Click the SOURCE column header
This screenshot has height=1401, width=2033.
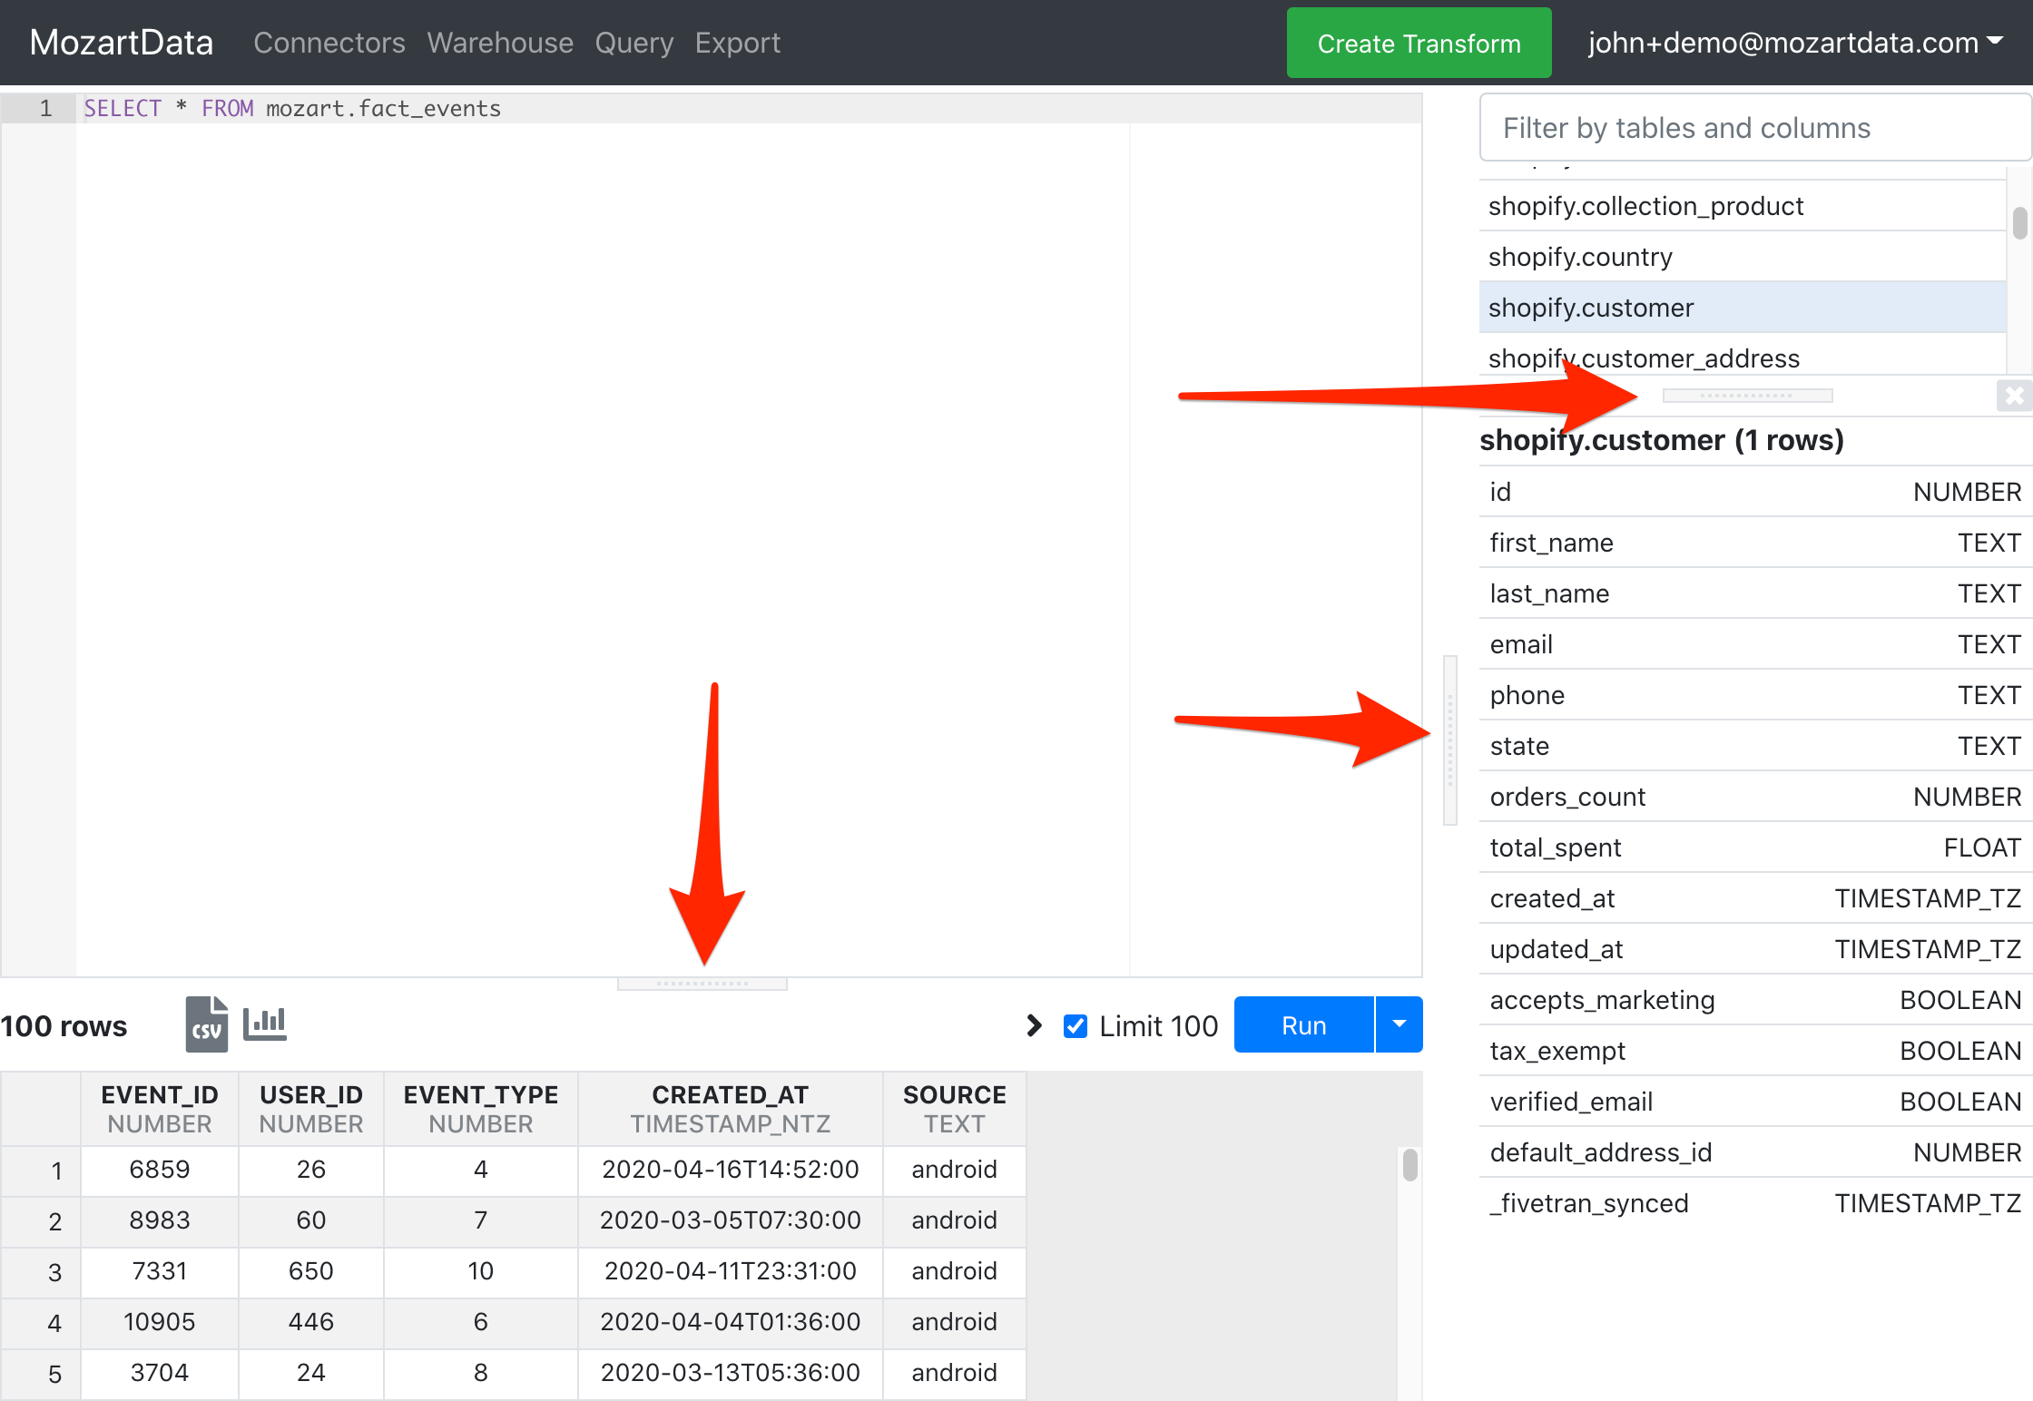[x=955, y=1109]
